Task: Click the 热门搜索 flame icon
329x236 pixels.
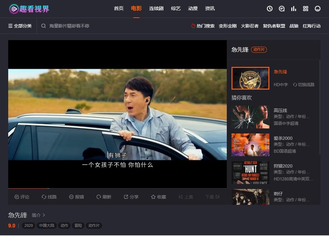Action: (193, 26)
